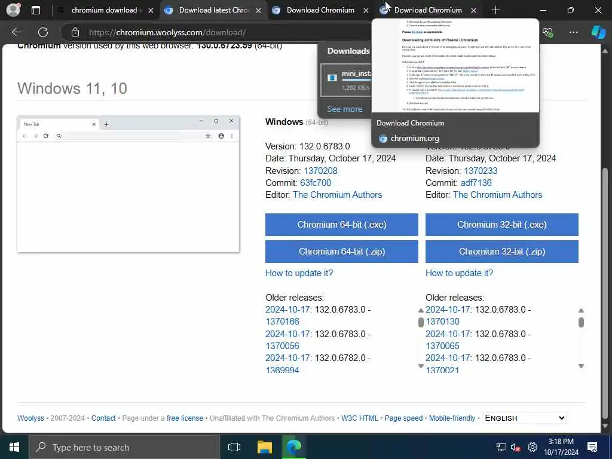The image size is (612, 459).
Task: Open the notification center icon
Action: pyautogui.click(x=592, y=447)
